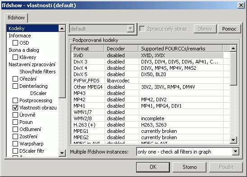The height and width of the screenshot is (177, 247).
Task: Click codec table scroll-up arrow
Action: 233,48
